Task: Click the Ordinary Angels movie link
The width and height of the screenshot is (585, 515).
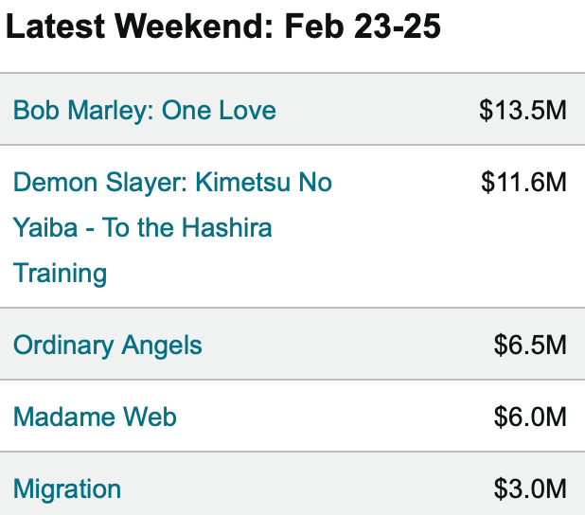Action: click(108, 346)
